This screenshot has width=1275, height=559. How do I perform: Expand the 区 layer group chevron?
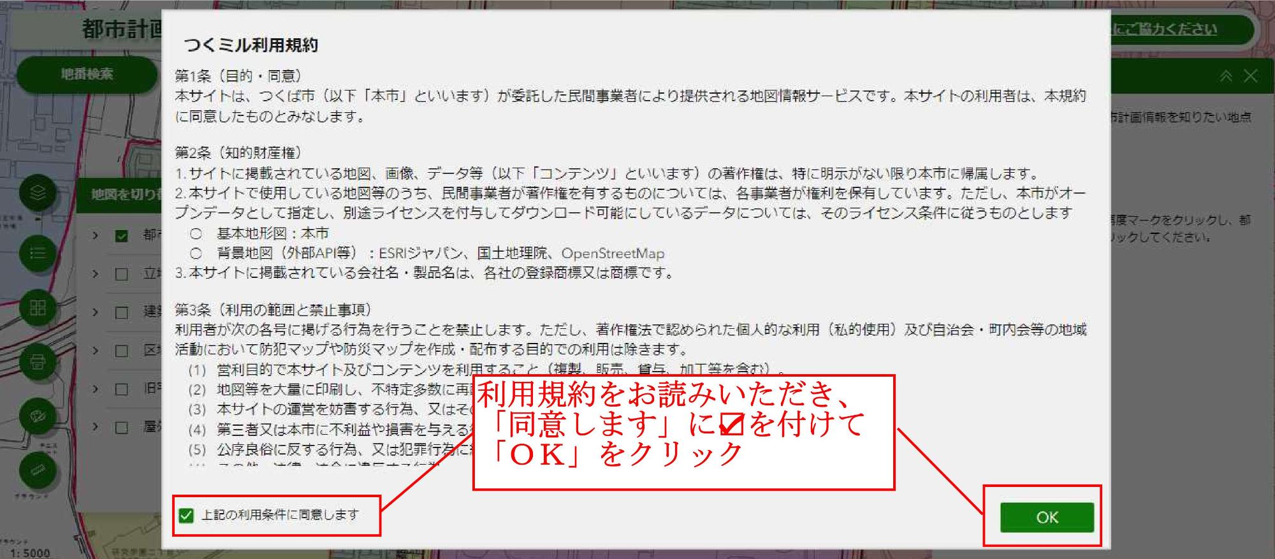tap(95, 351)
